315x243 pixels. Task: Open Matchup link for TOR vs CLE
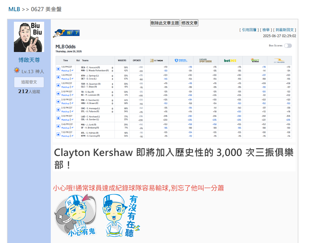click(65, 87)
